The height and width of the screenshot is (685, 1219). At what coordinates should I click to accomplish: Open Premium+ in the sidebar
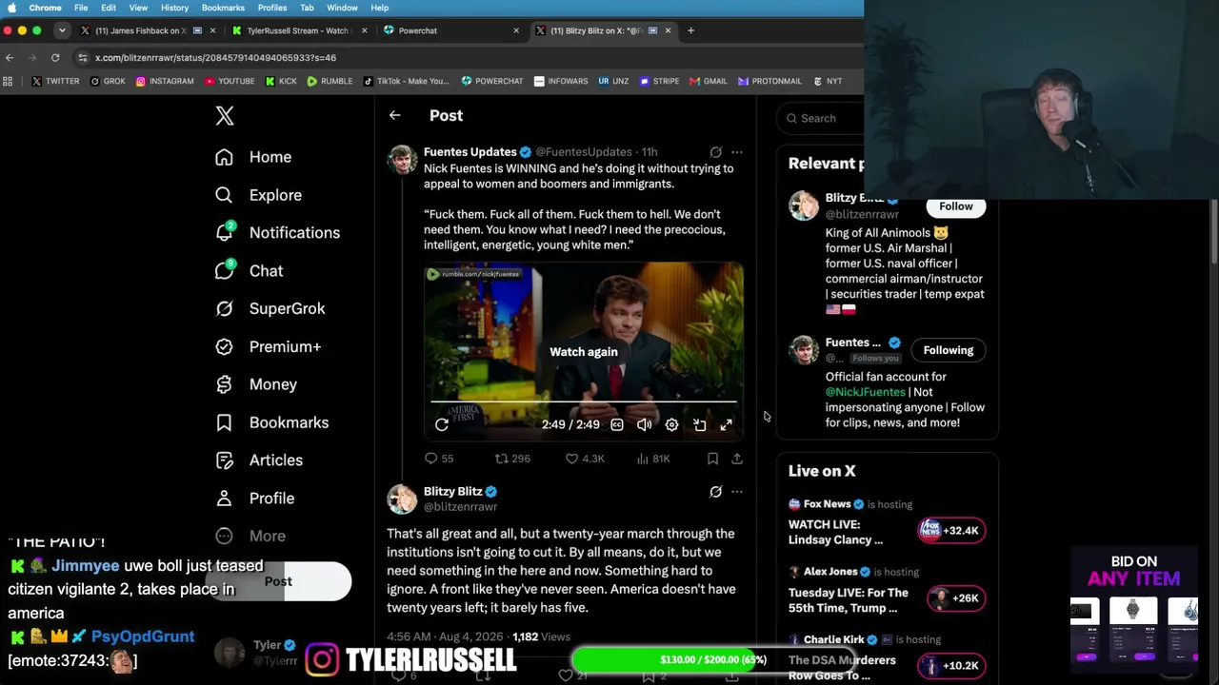pyautogui.click(x=268, y=346)
